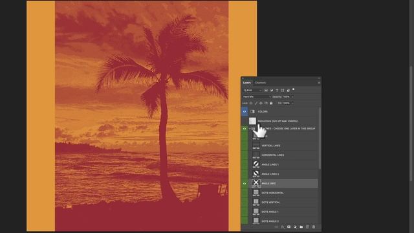This screenshot has height=233, width=414.
Task: Show the Instructions layer
Action: [x=245, y=121]
